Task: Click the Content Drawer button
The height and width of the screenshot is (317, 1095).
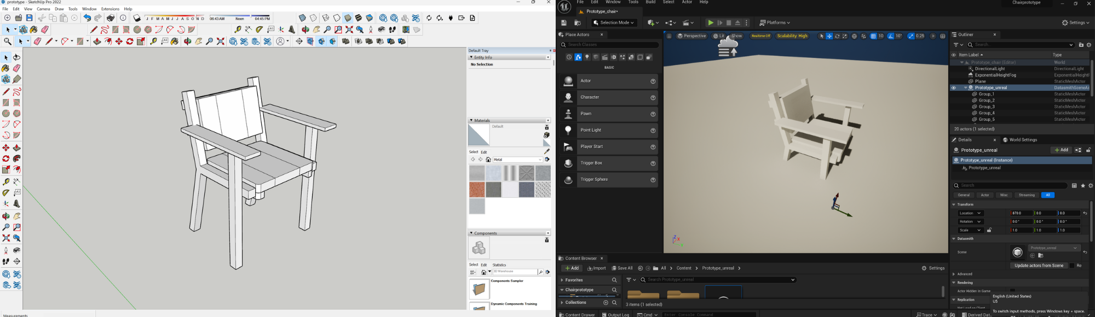Action: [577, 314]
